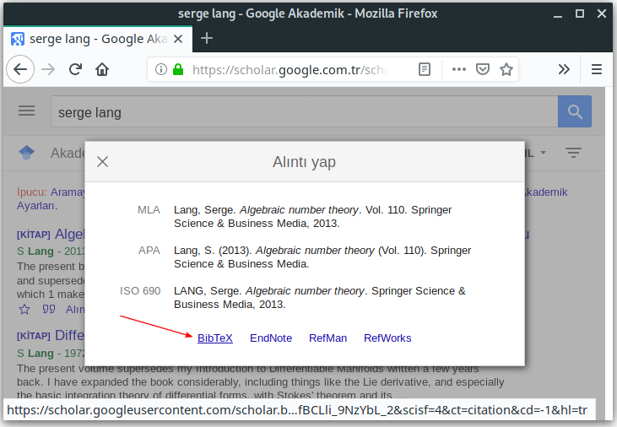Save first result with the star icon
Screen dimensions: 617x427
(x=24, y=310)
